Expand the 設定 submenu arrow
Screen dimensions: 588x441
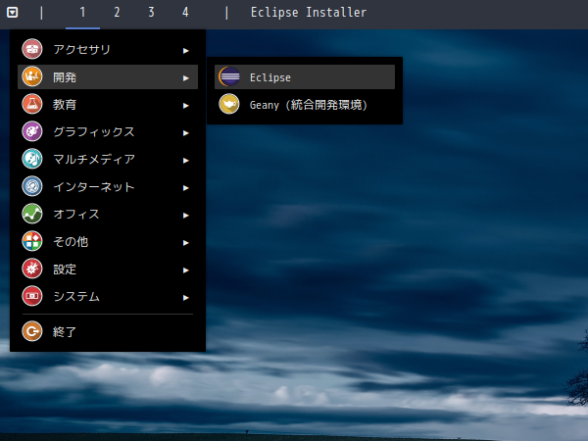pos(185,270)
